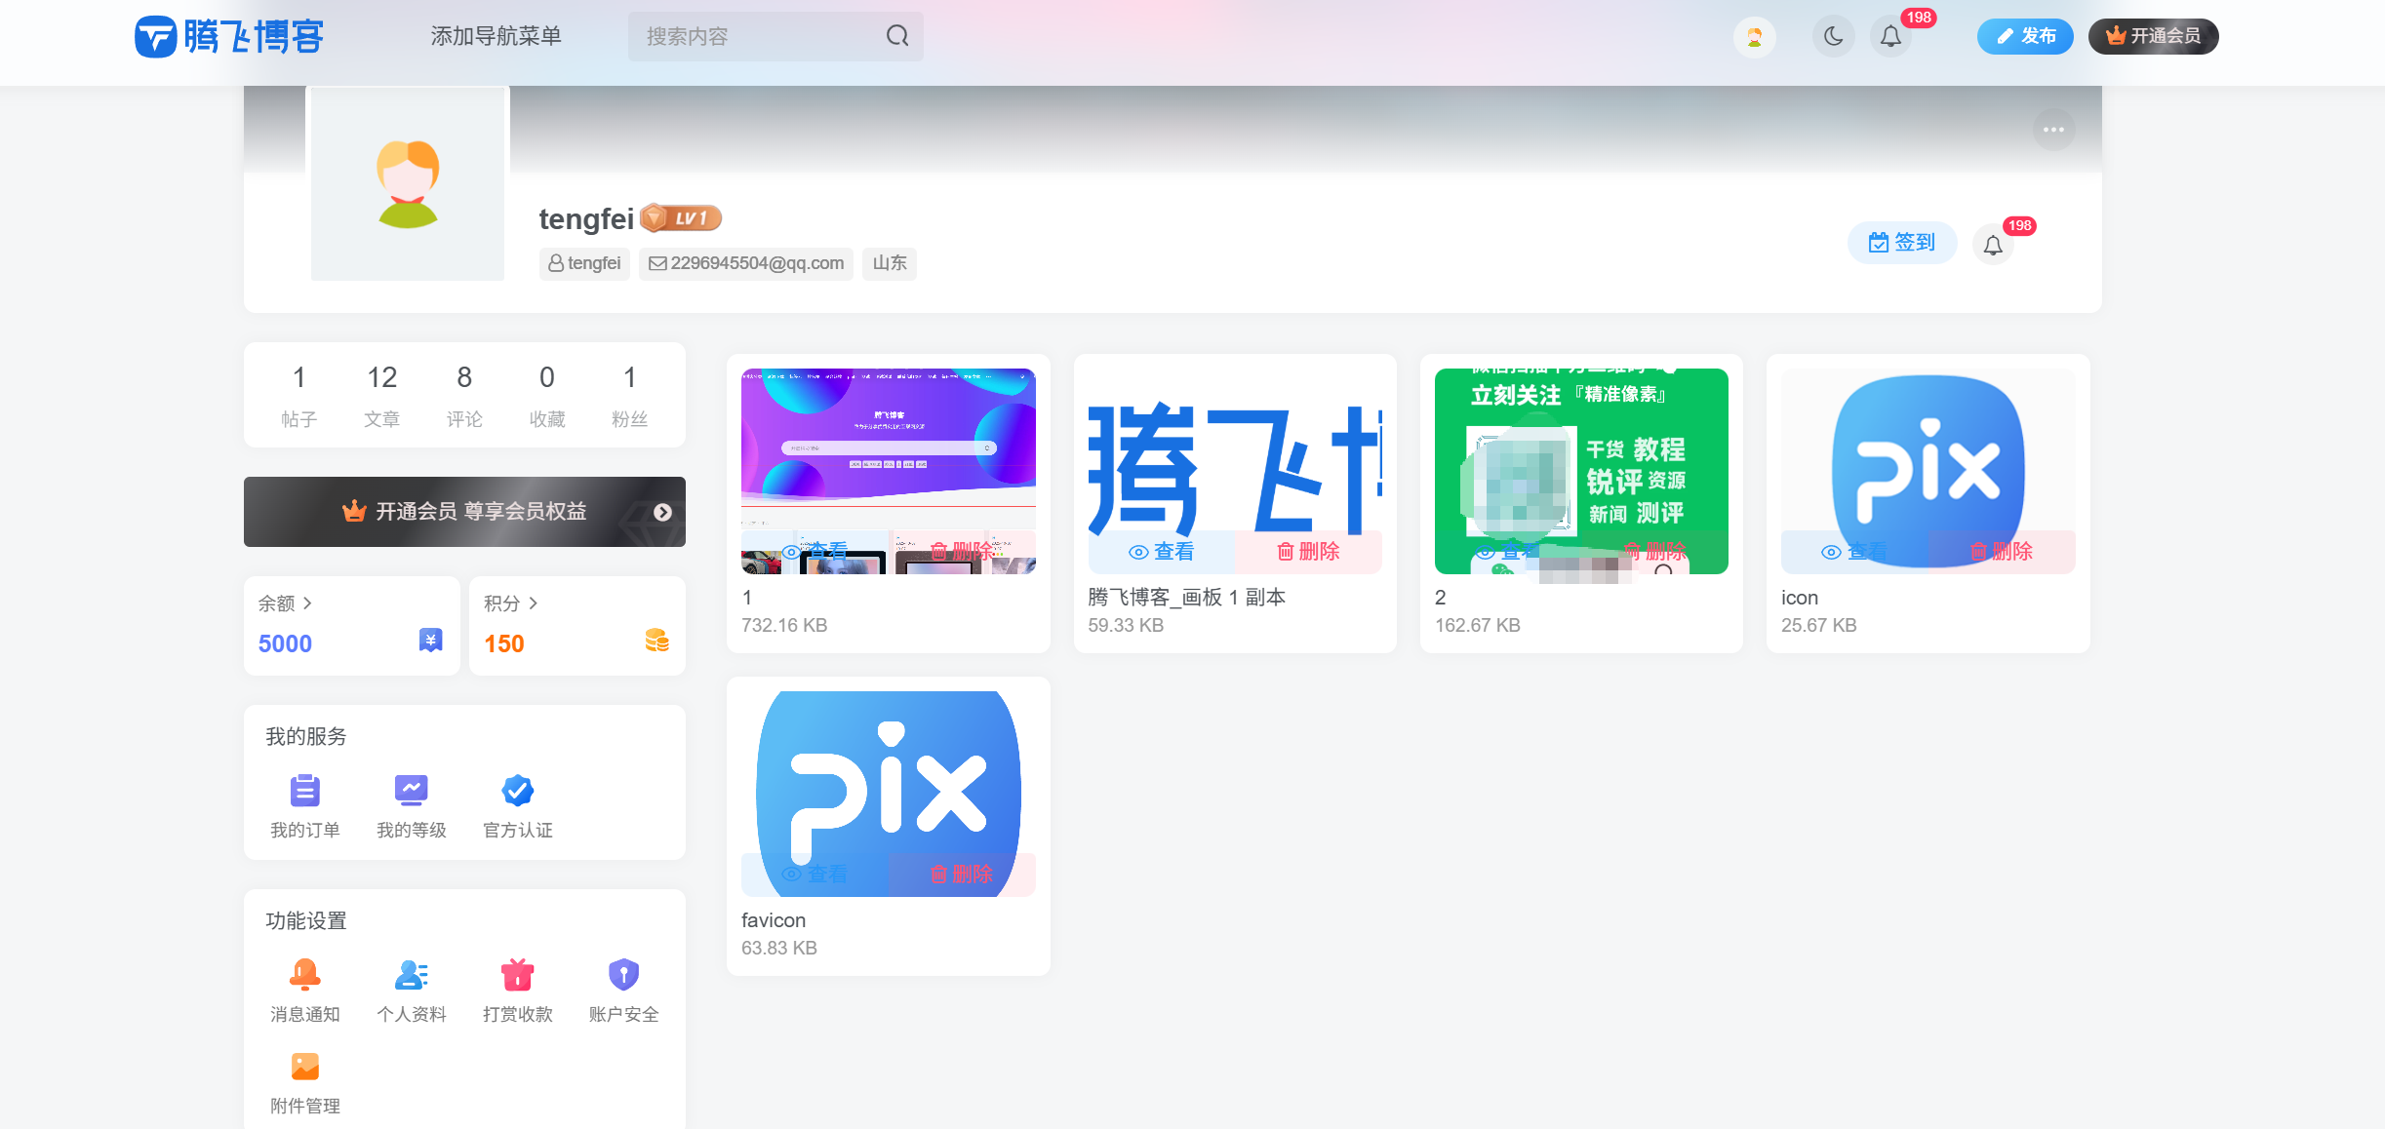The image size is (2385, 1129).
Task: Open the 个人资料 profile settings icon
Action: coord(411,974)
